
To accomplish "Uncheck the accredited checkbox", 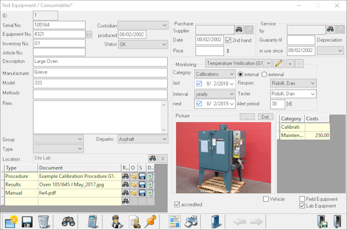I will tap(177, 205).
